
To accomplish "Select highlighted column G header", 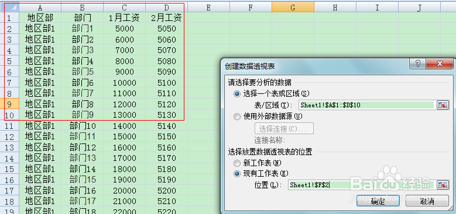I will (293, 7).
